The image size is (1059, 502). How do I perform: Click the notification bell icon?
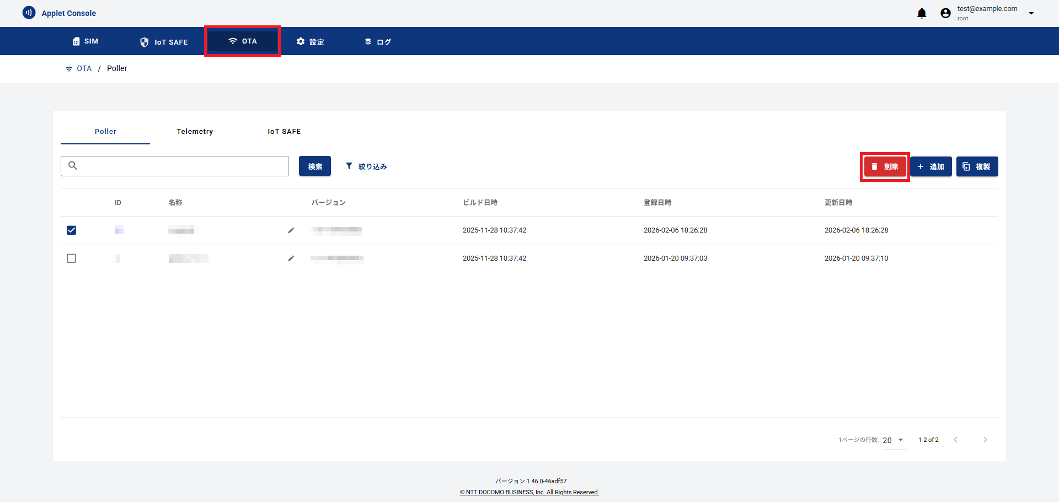[922, 14]
